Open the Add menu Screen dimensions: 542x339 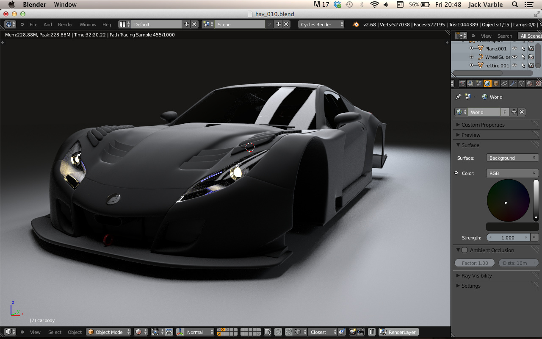click(48, 25)
